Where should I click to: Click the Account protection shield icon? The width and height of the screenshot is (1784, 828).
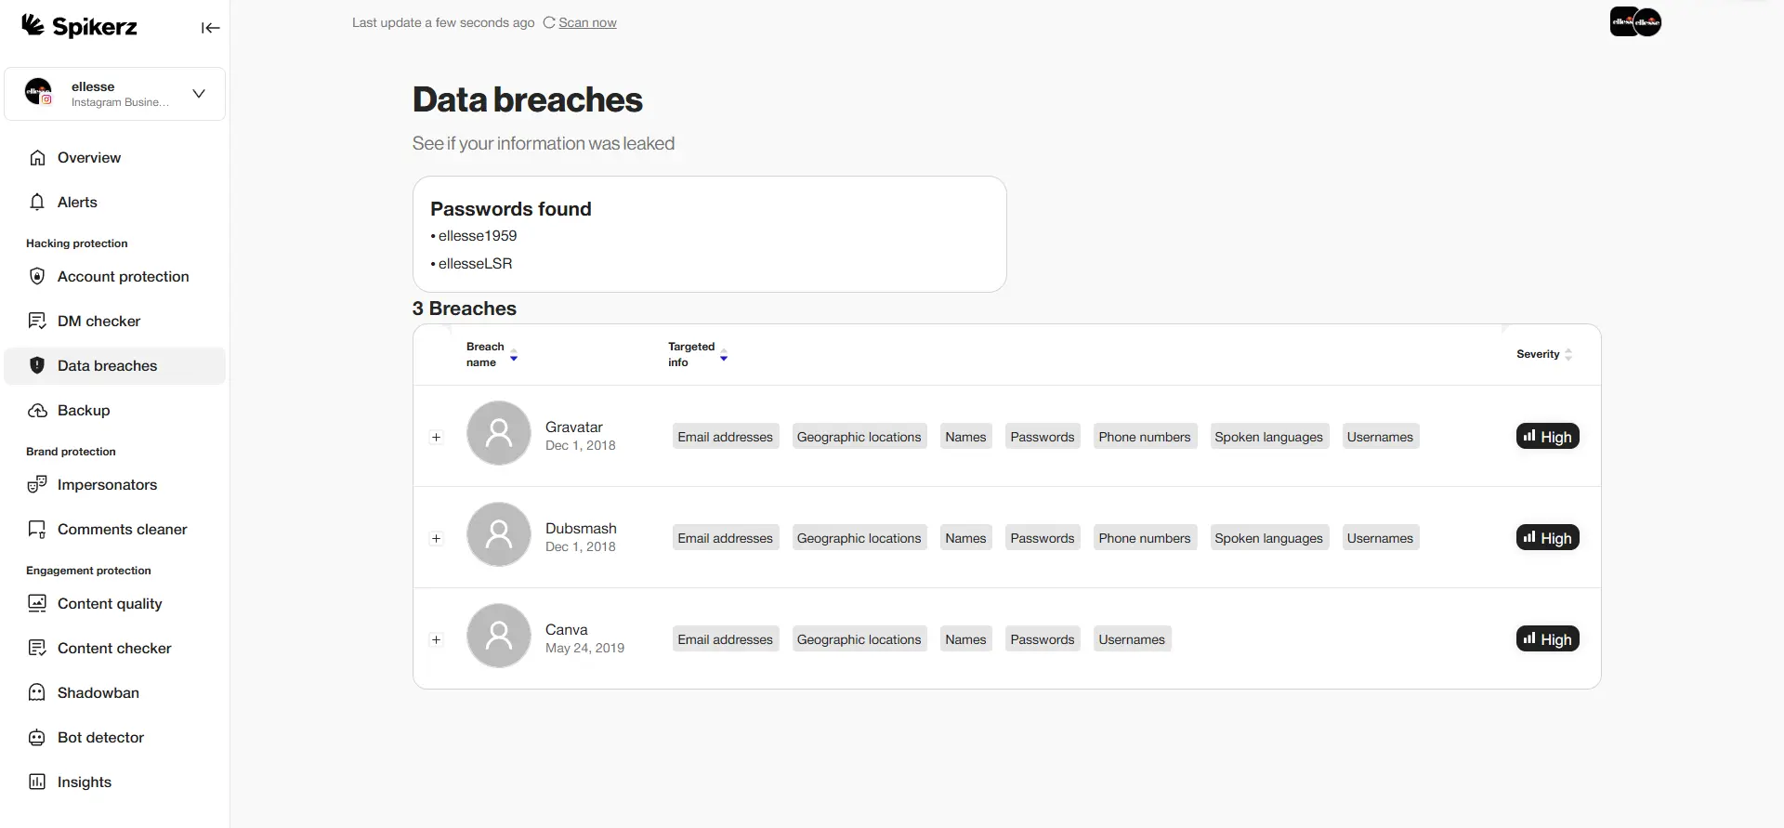coord(37,277)
